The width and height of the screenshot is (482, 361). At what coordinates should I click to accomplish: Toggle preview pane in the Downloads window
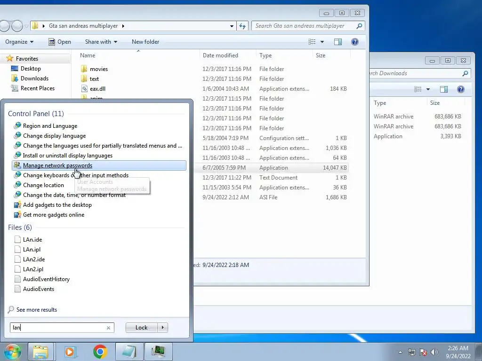point(444,89)
